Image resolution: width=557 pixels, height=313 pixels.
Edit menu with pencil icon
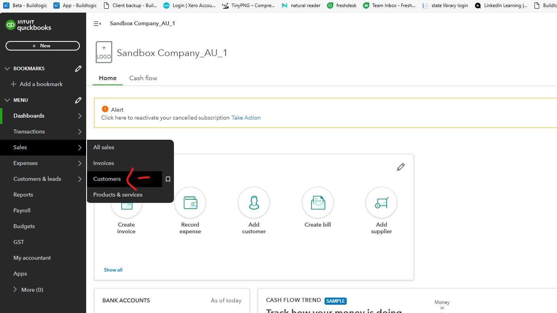(x=78, y=100)
